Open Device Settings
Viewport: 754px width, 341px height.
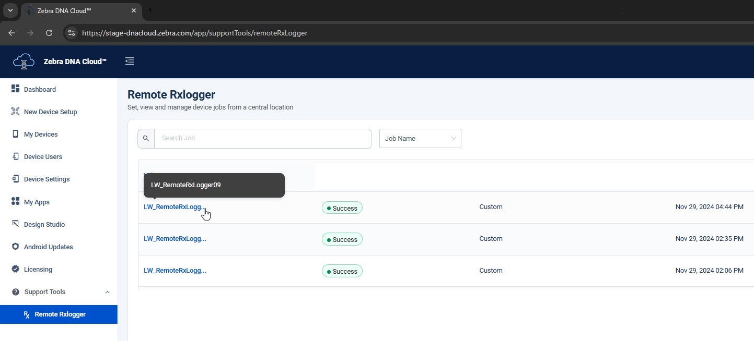(47, 179)
